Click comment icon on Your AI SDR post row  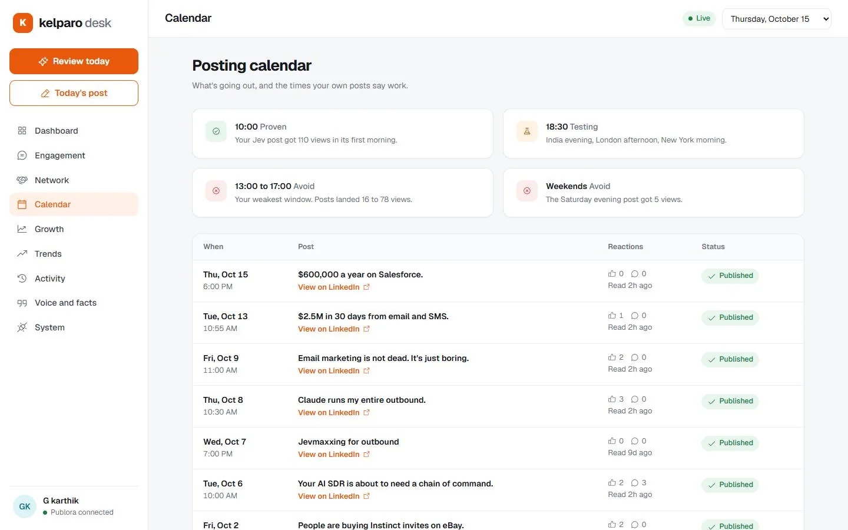635,483
